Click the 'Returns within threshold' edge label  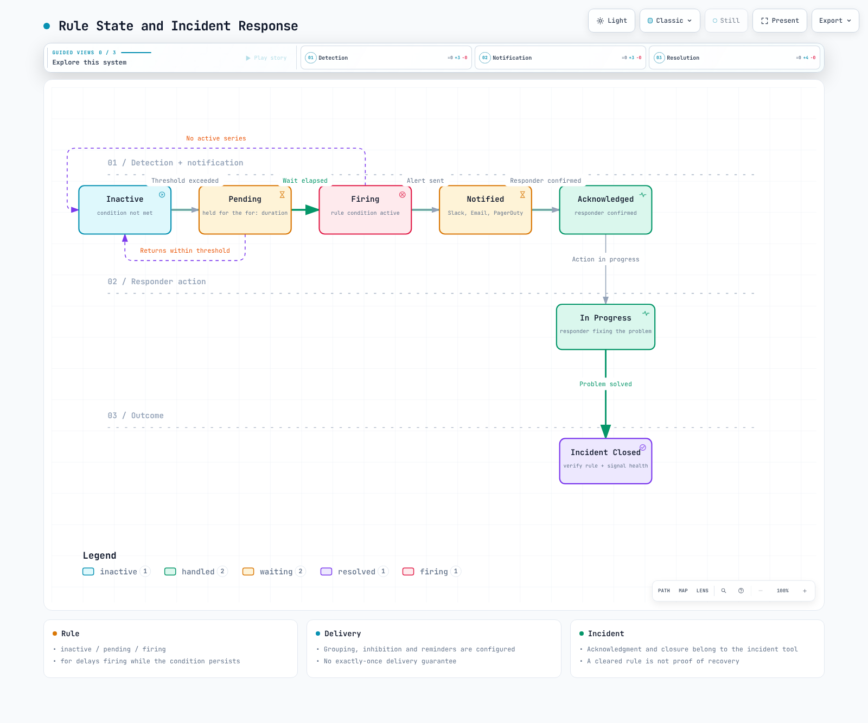point(185,251)
